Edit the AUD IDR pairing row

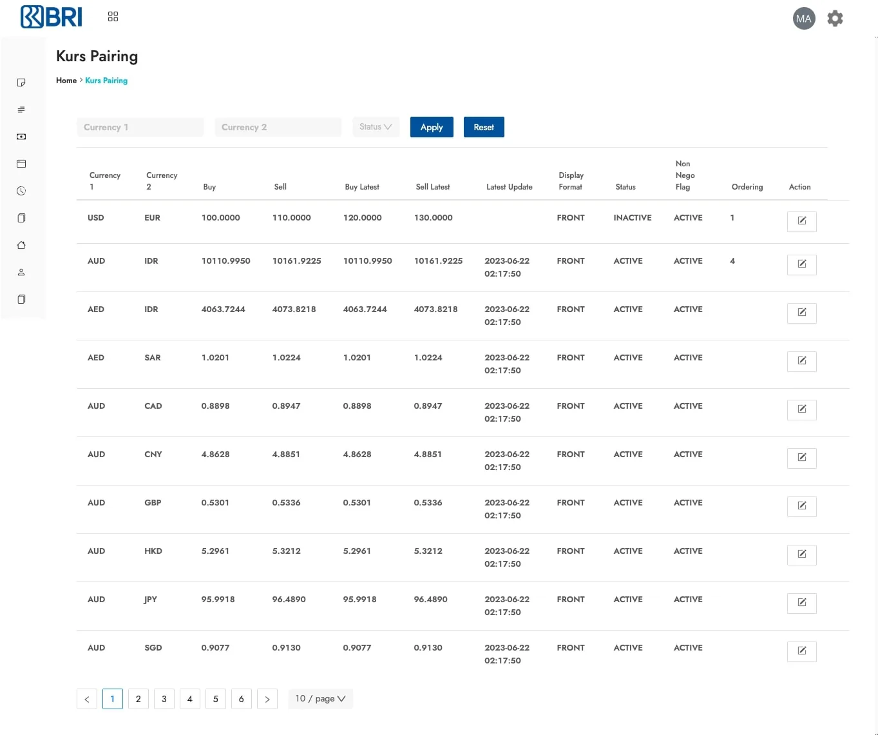pyautogui.click(x=802, y=264)
